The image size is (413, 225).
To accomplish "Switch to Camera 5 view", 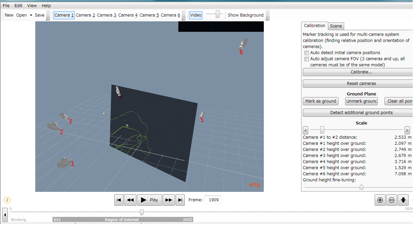I will 149,15.
